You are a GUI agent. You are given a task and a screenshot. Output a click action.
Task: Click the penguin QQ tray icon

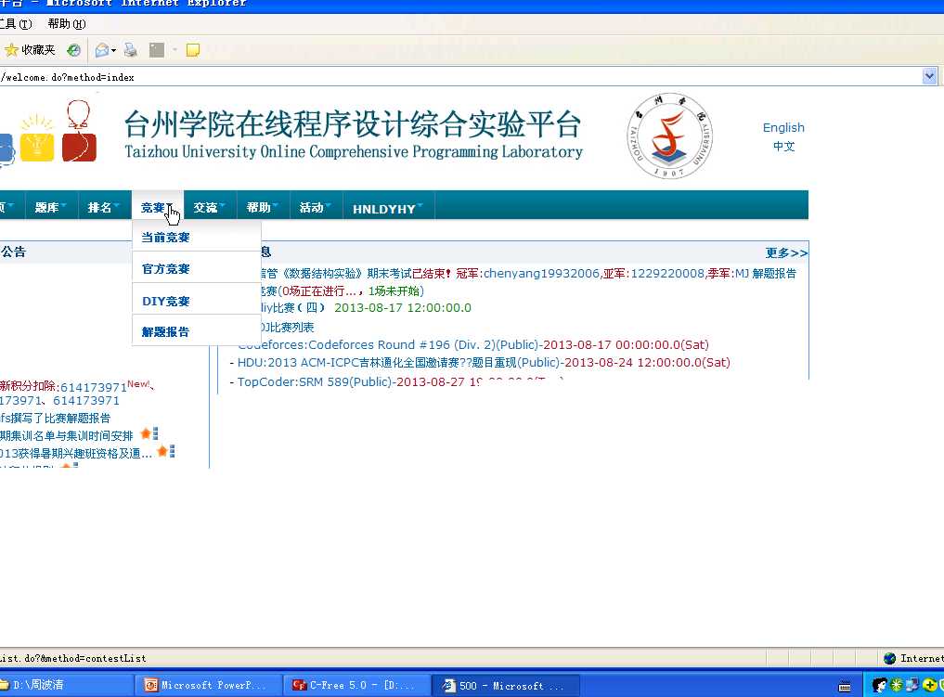[x=880, y=685]
